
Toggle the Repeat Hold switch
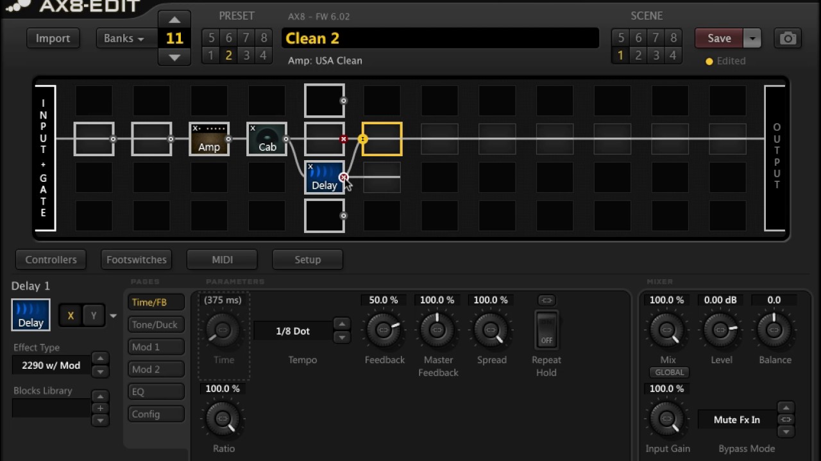[x=546, y=330]
